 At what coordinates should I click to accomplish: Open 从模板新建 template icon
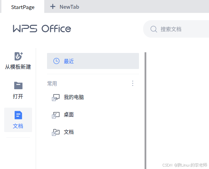18,56
